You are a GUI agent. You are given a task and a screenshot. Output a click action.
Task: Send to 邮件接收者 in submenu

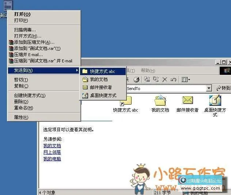103,87
